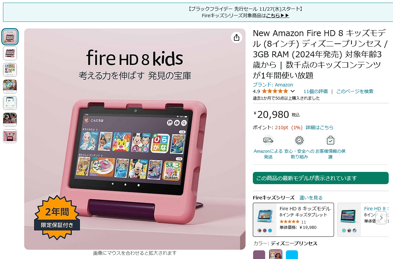The width and height of the screenshot is (393, 259).
Task: Select the second product thumbnail image
Action: click(x=10, y=53)
